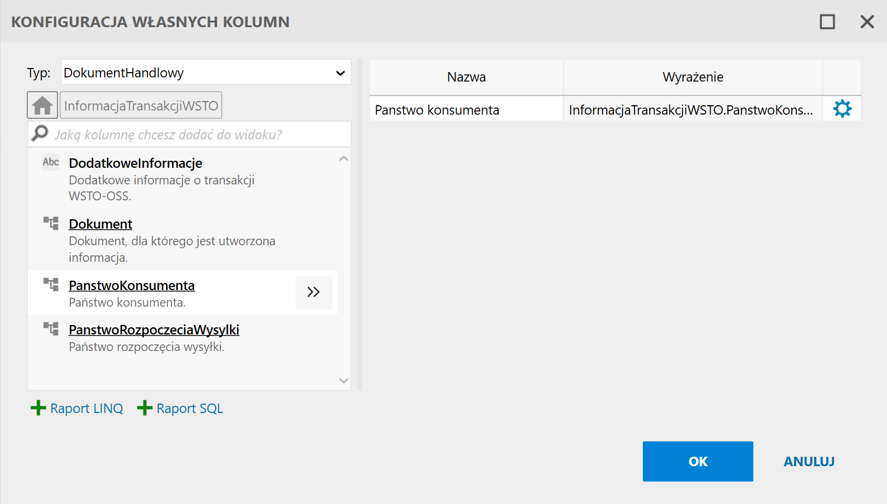
Task: Click the downward chevron of the list scrollbar
Action: [344, 381]
